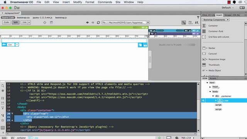Switch to Code view

(7, 22)
